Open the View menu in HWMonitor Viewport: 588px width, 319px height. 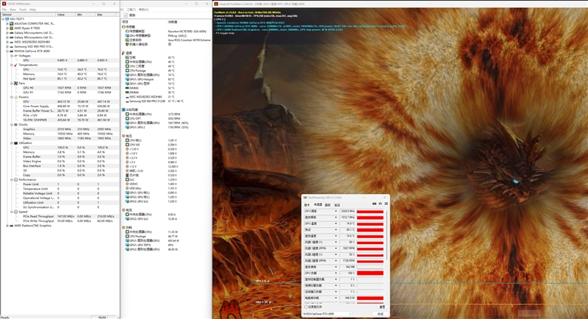[12, 10]
